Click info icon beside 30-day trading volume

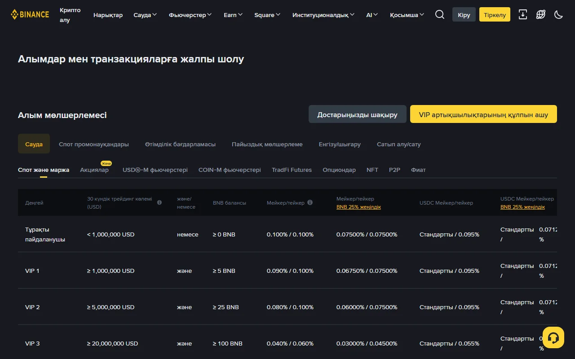pos(159,202)
